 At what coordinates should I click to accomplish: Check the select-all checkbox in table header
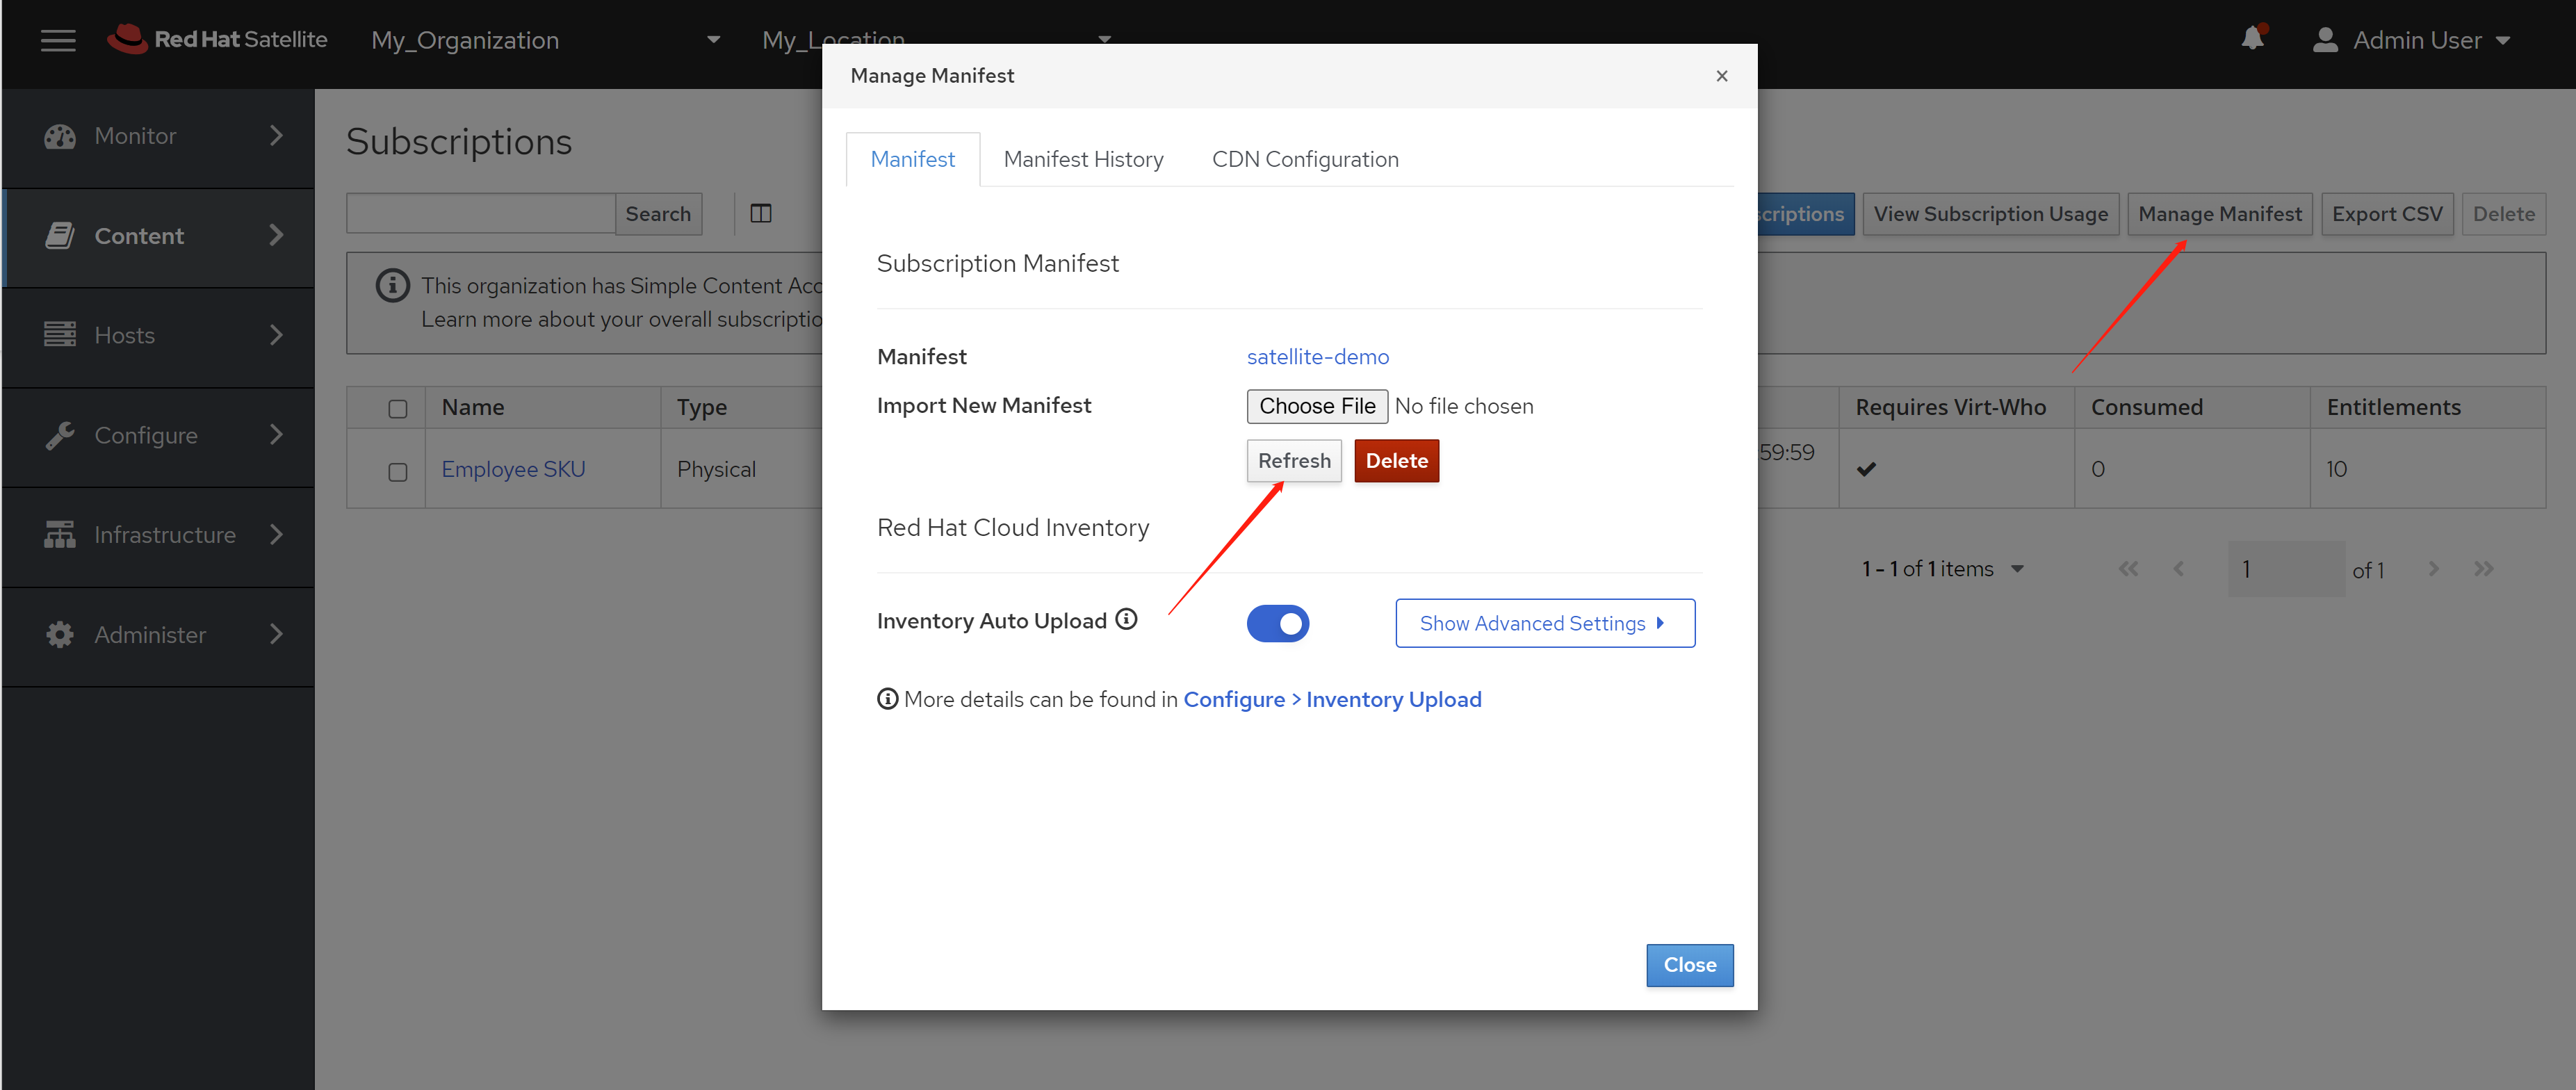(398, 408)
